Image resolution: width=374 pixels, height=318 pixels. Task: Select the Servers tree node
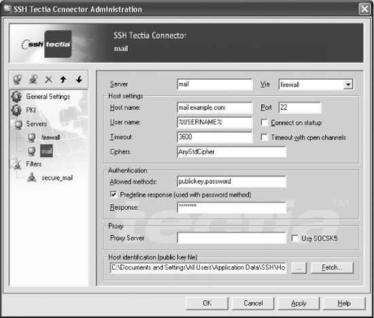click(x=37, y=124)
